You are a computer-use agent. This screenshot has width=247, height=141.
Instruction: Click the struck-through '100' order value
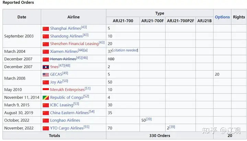[x=111, y=59]
